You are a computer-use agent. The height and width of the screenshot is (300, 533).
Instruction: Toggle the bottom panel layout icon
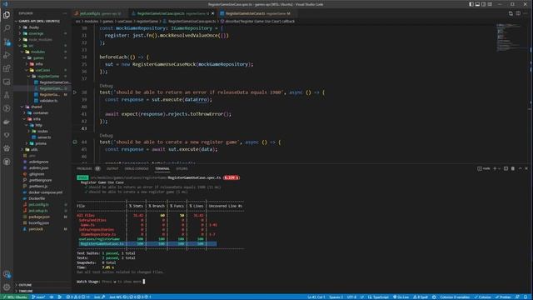coord(477,4)
